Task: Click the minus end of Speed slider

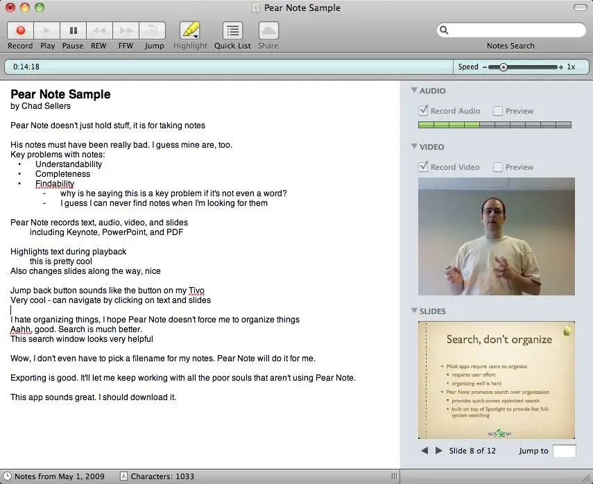Action: point(485,67)
